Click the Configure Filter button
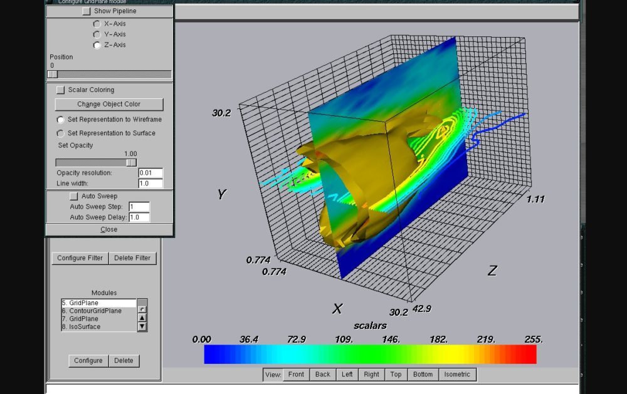This screenshot has height=394, width=627. tap(80, 258)
